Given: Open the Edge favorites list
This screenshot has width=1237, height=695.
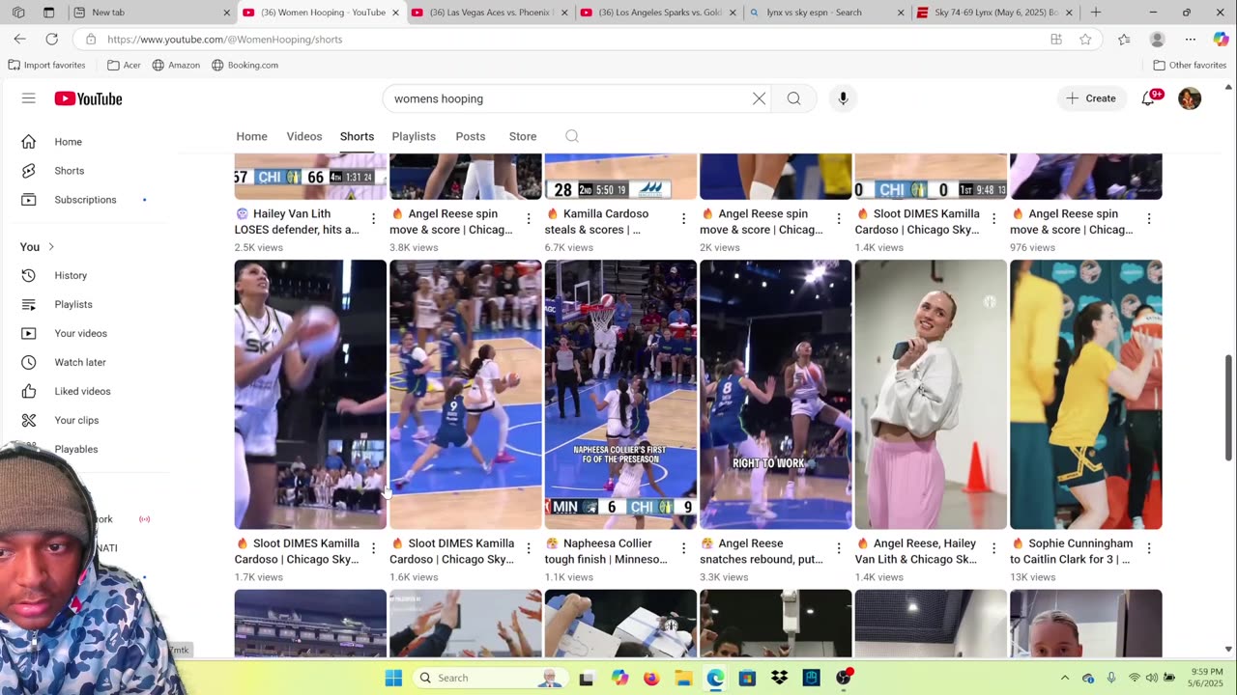Looking at the screenshot, I should click(x=1124, y=40).
